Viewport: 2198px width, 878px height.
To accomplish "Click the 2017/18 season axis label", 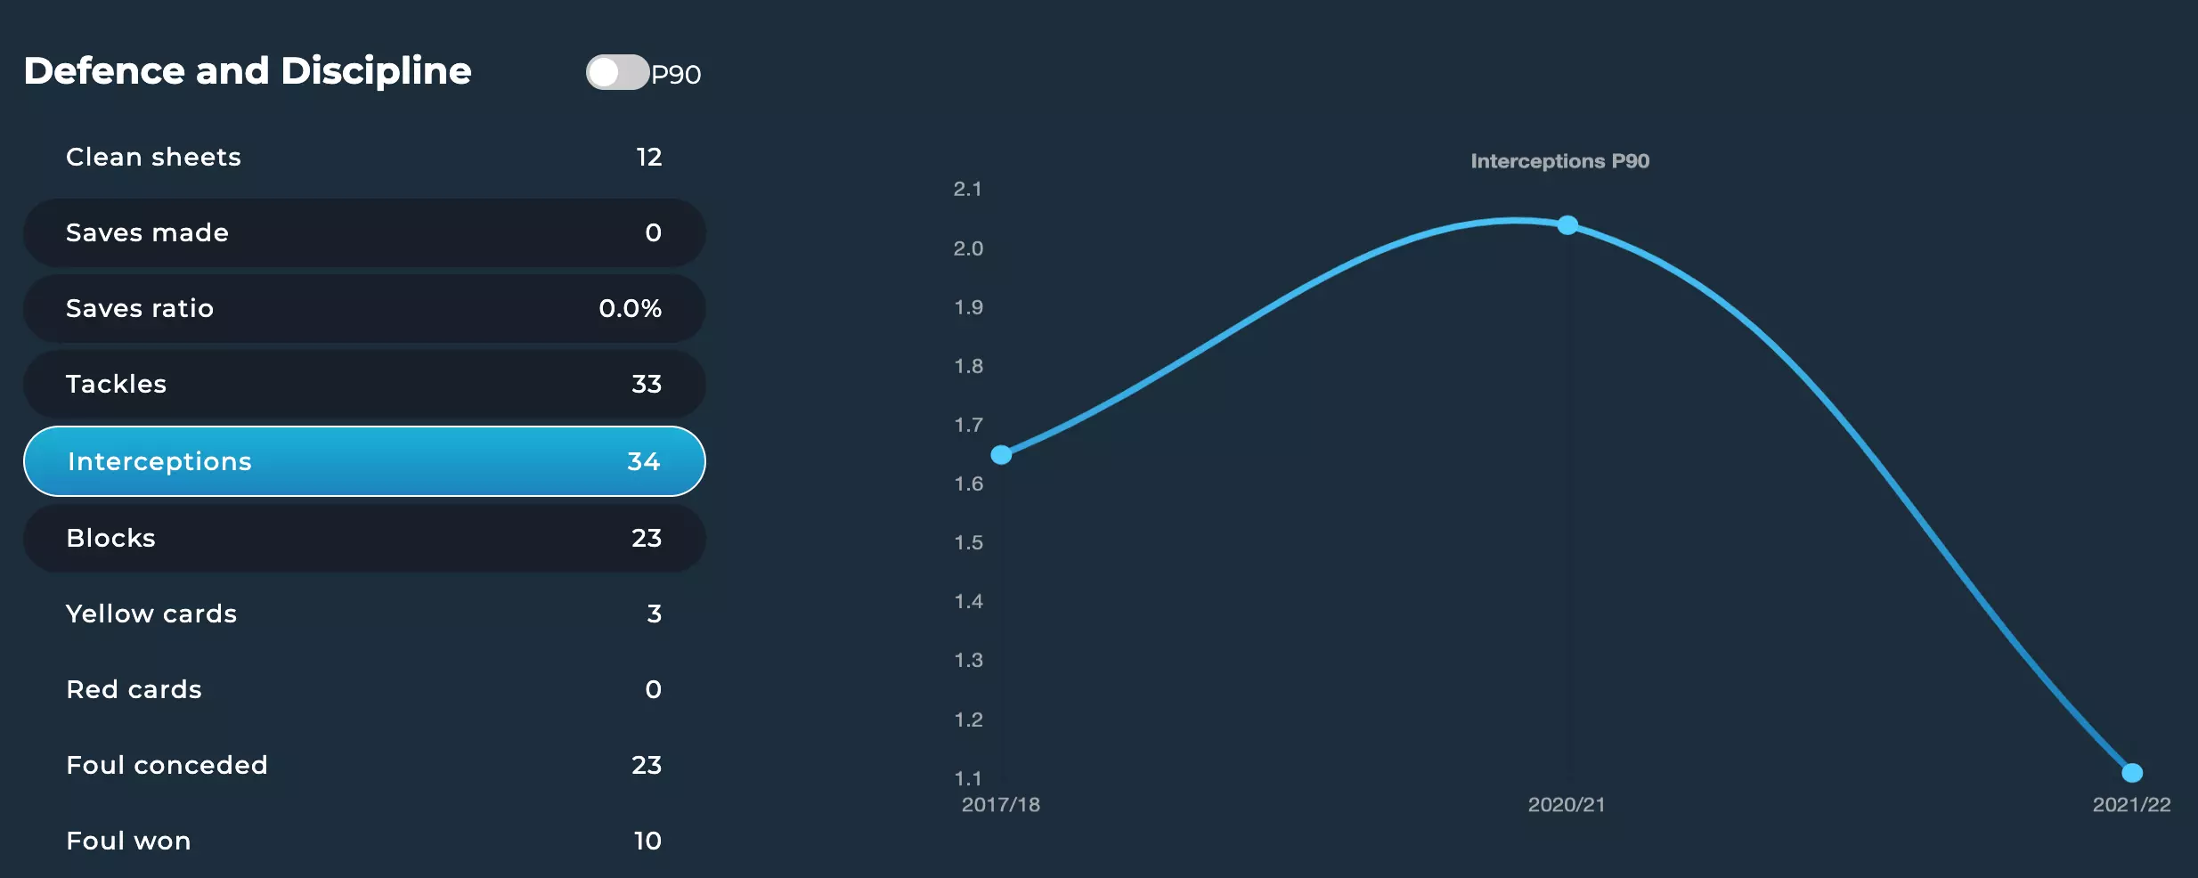I will pyautogui.click(x=1001, y=805).
